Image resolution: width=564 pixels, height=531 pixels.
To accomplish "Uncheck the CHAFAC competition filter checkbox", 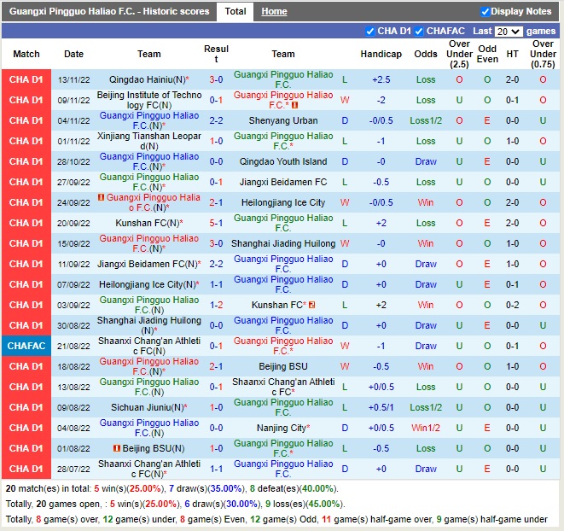I will tap(420, 32).
